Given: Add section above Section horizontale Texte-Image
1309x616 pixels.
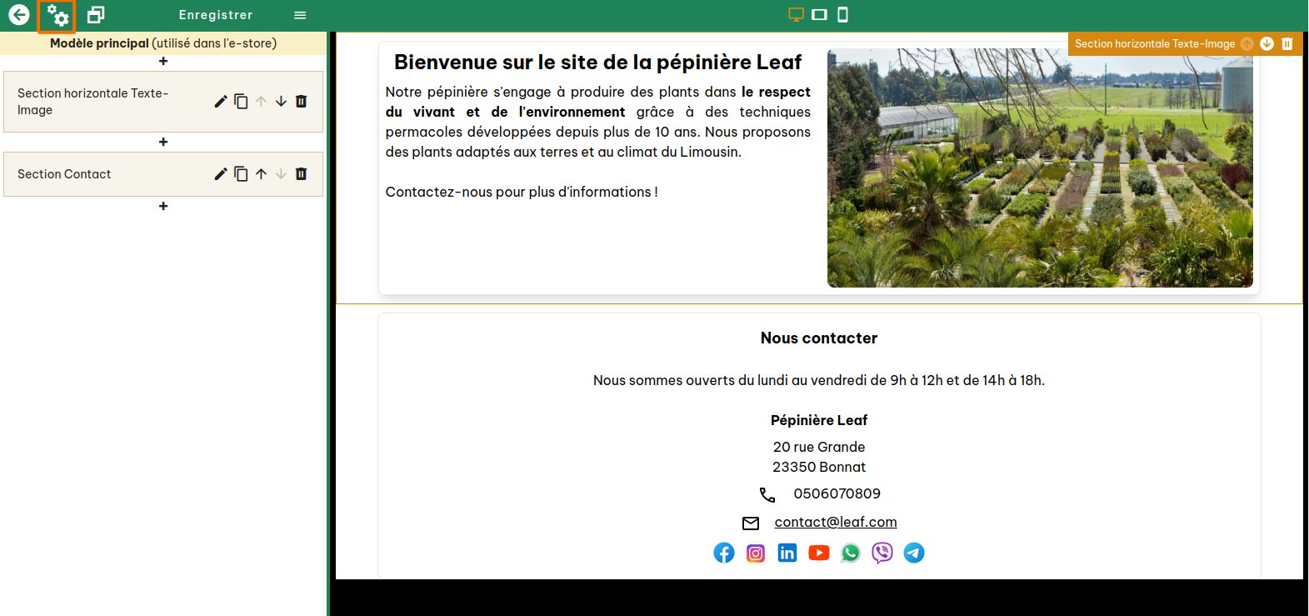Looking at the screenshot, I should tap(163, 61).
